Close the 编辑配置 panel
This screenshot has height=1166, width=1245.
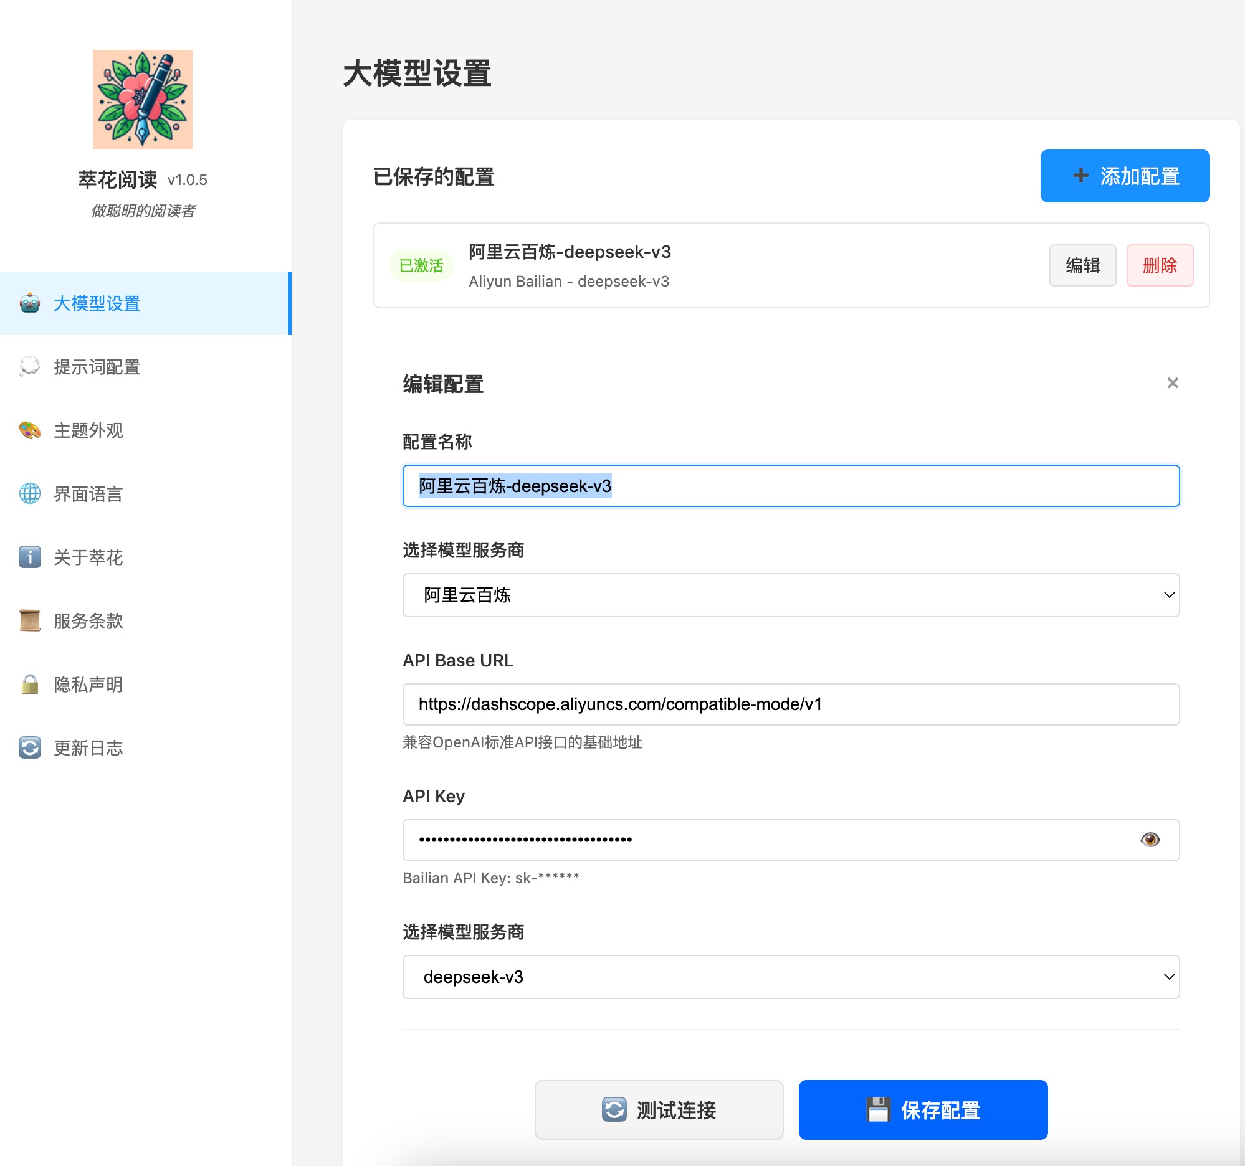pos(1172,383)
